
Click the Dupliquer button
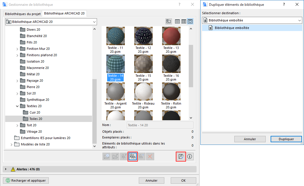(x=286, y=139)
